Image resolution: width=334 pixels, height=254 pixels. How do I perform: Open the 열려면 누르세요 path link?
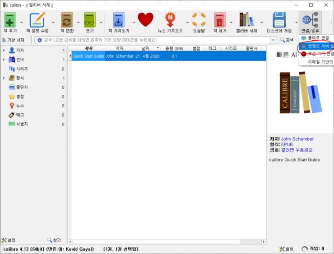[x=297, y=150]
